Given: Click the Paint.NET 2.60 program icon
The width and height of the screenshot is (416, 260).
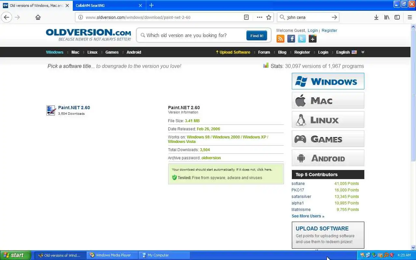Looking at the screenshot, I should click(51, 110).
